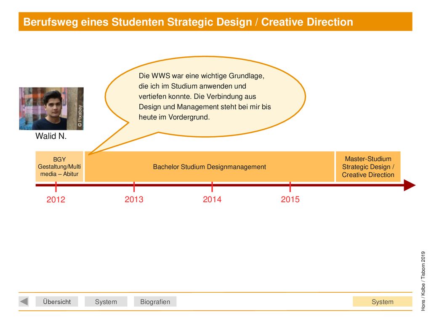Click the © Pixabay credit on the photo
Screen dimensions: 431x323
point(80,116)
